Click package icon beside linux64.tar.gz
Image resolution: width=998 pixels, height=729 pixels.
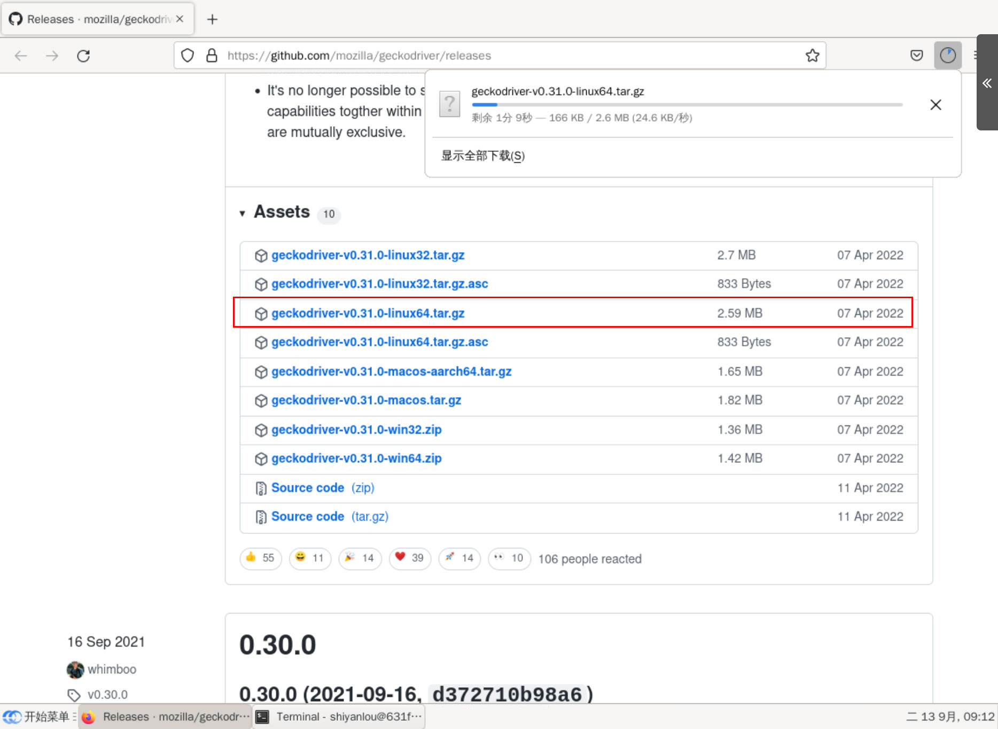click(261, 314)
